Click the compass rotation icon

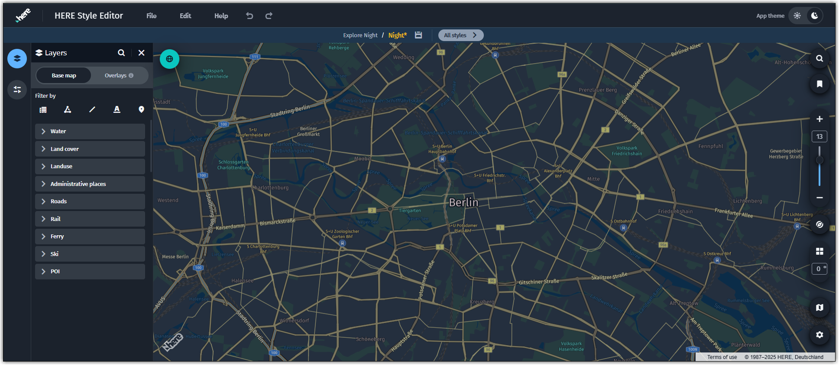coord(820,224)
